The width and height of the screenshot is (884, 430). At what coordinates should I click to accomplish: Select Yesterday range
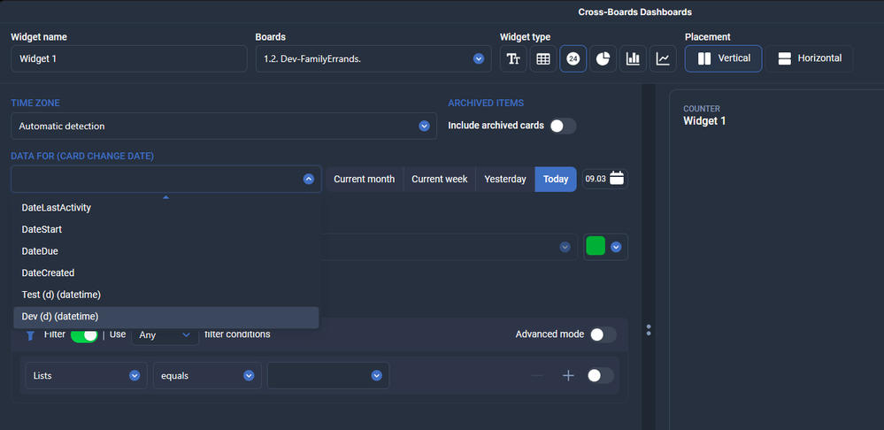(505, 180)
